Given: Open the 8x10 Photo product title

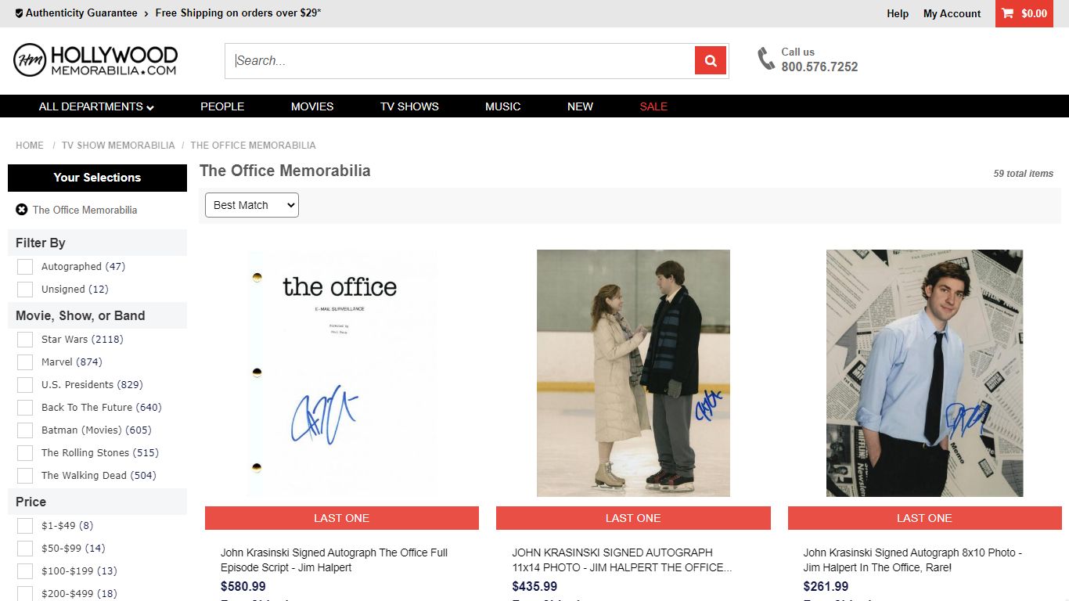Looking at the screenshot, I should [x=912, y=560].
